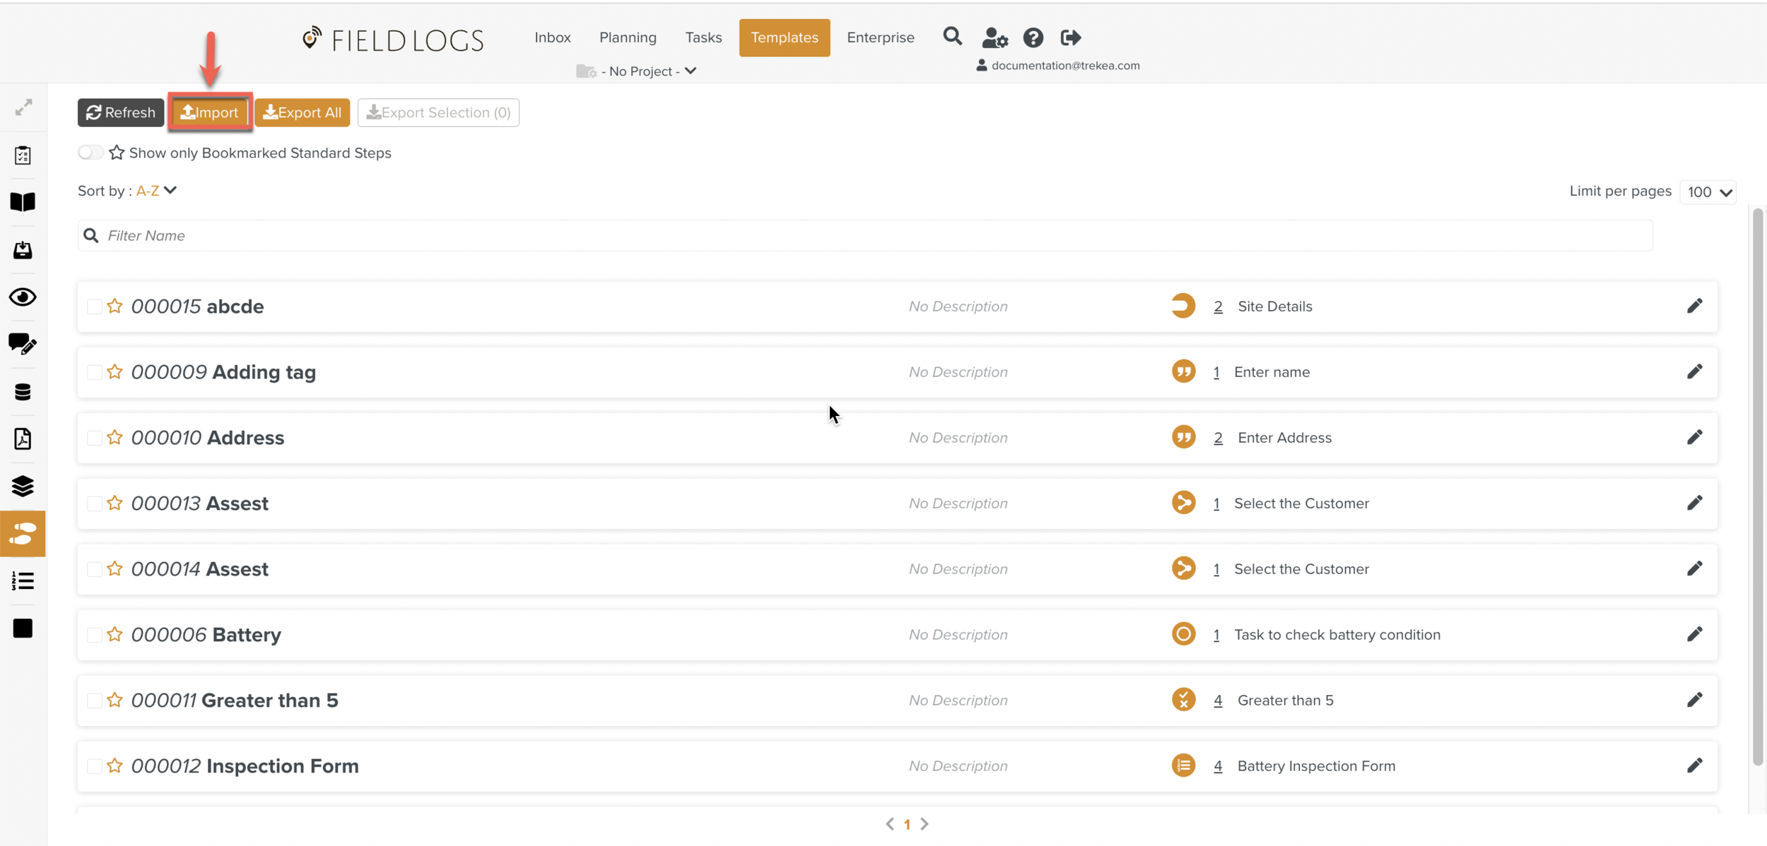Open the No Project selector dropdown
This screenshot has height=846, width=1767.
click(639, 71)
